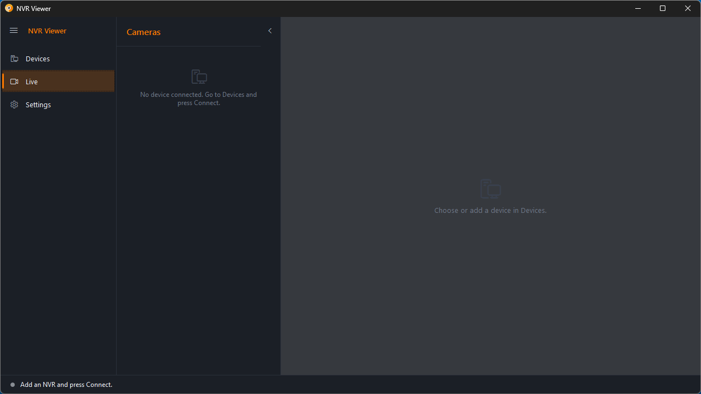Click the 'No device connected' message
The width and height of the screenshot is (701, 394).
[x=198, y=99]
